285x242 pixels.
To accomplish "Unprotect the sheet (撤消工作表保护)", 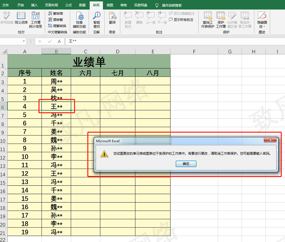I will pyautogui.click(x=208, y=20).
